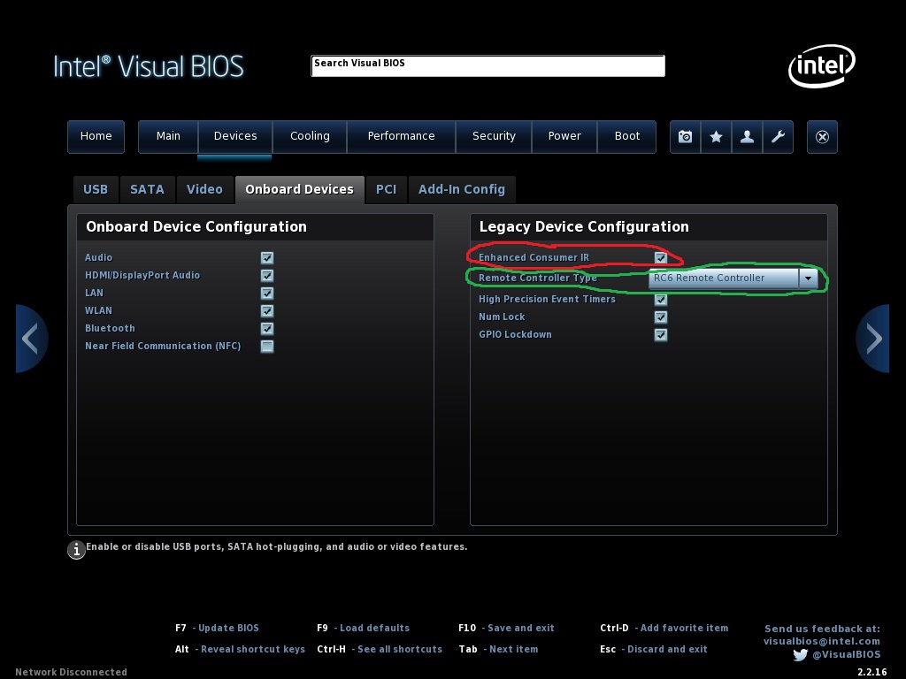Click F10 Save and exit shortcut

click(x=506, y=629)
